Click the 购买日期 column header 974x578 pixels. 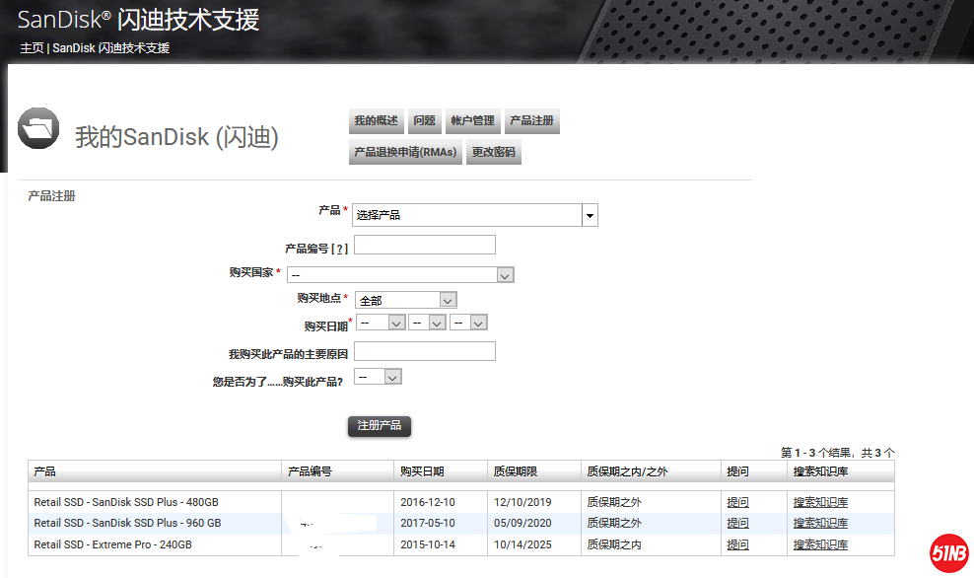(441, 471)
